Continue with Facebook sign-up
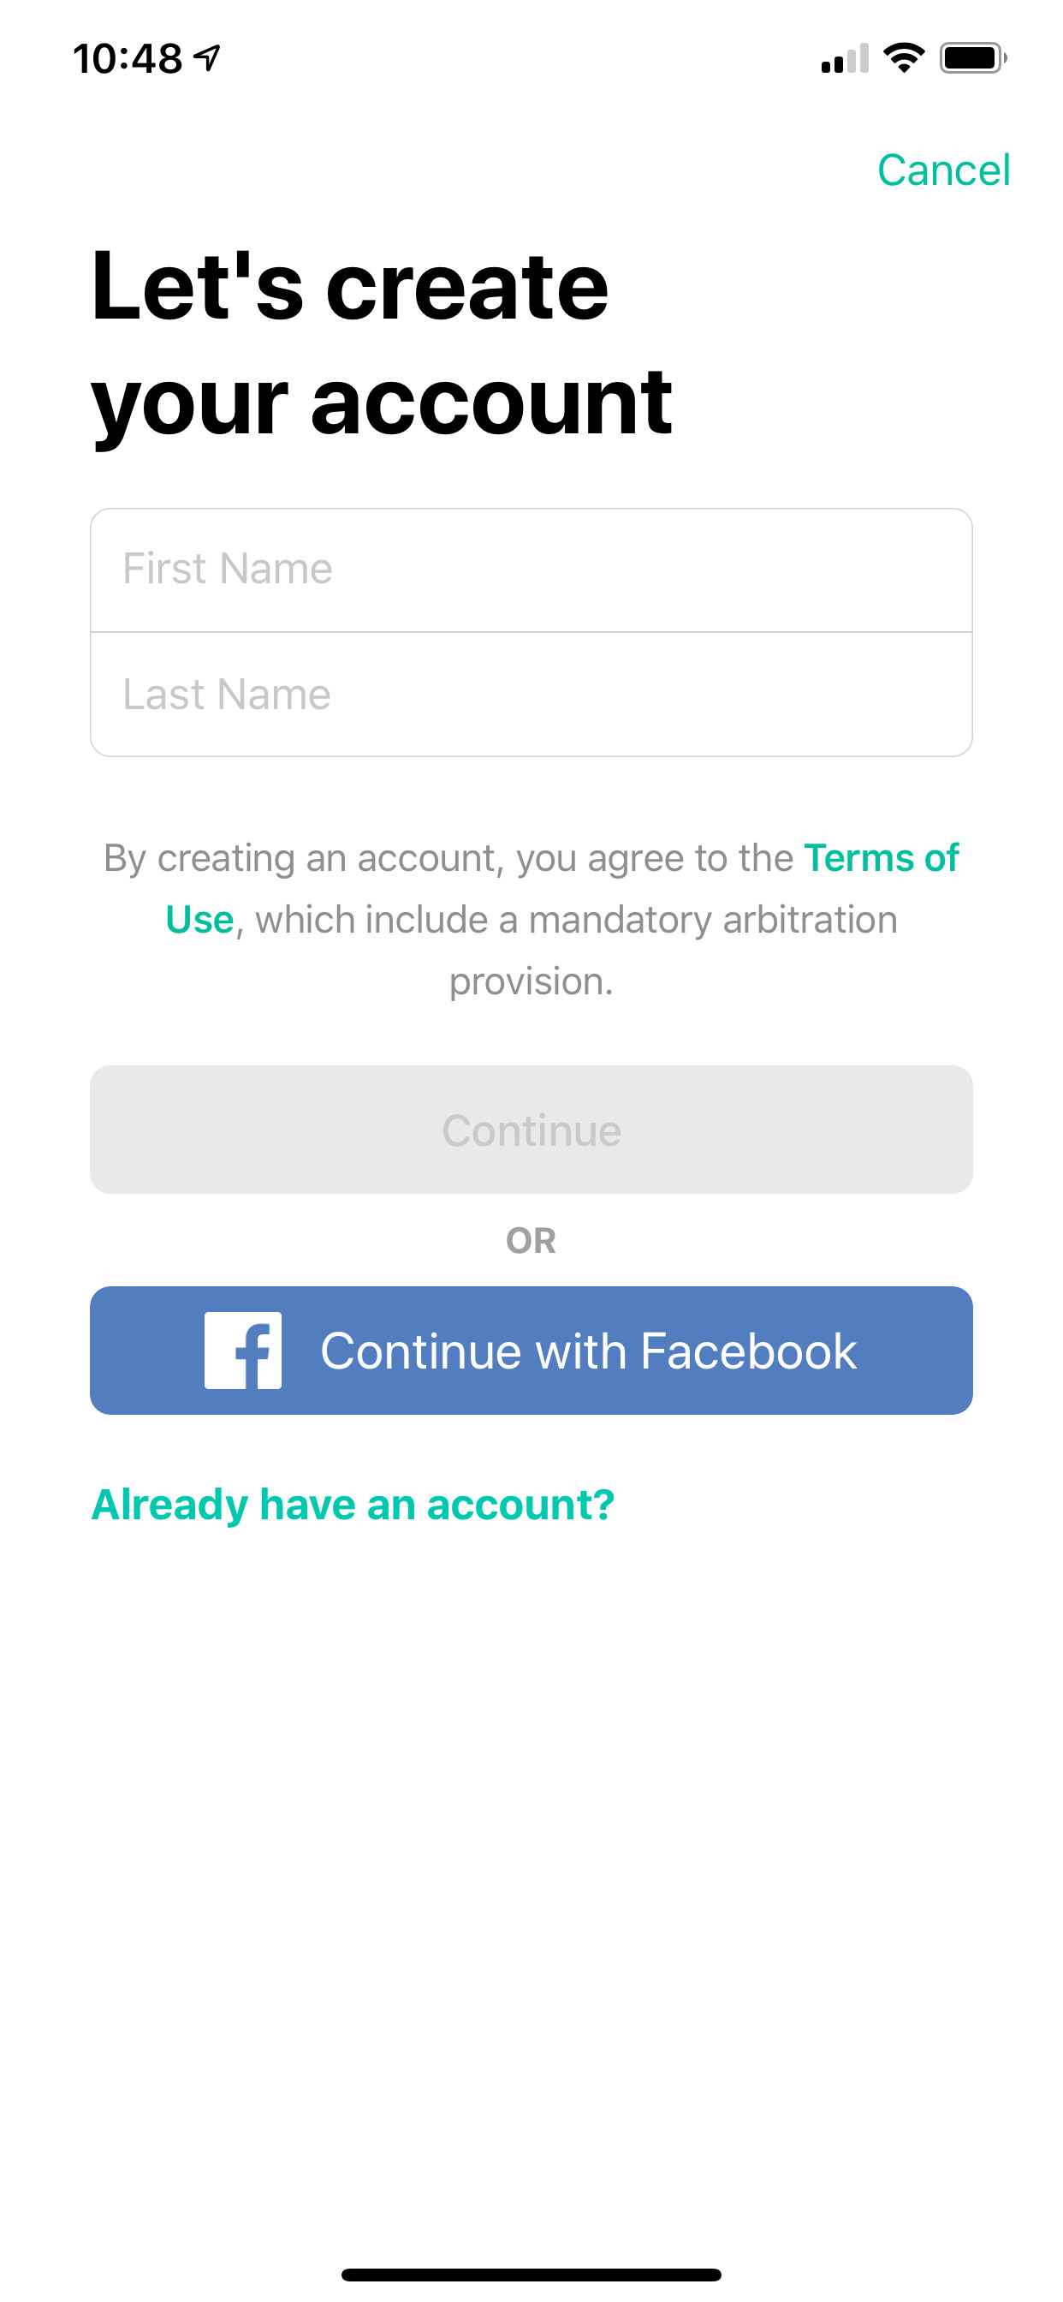1063x2302 pixels. 531,1351
